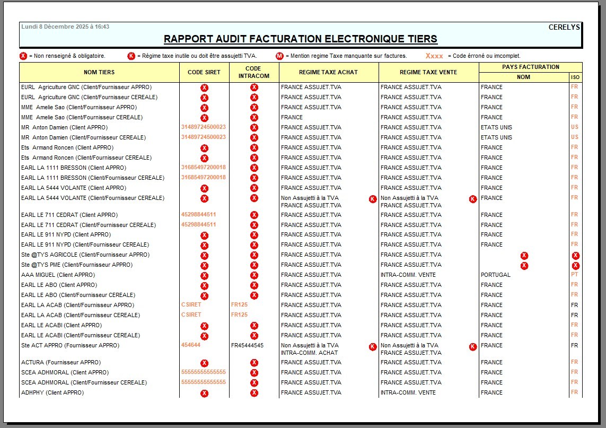Click the red X icon in the legend
This screenshot has height=428, width=606.
(x=23, y=56)
